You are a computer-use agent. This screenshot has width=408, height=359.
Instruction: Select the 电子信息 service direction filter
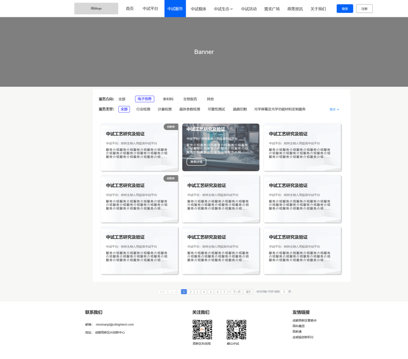(145, 99)
